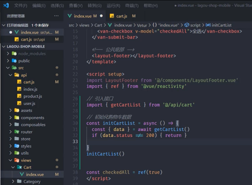Click the initCartList breadcrumb segment
The width and height of the screenshot is (252, 185).
click(x=219, y=25)
